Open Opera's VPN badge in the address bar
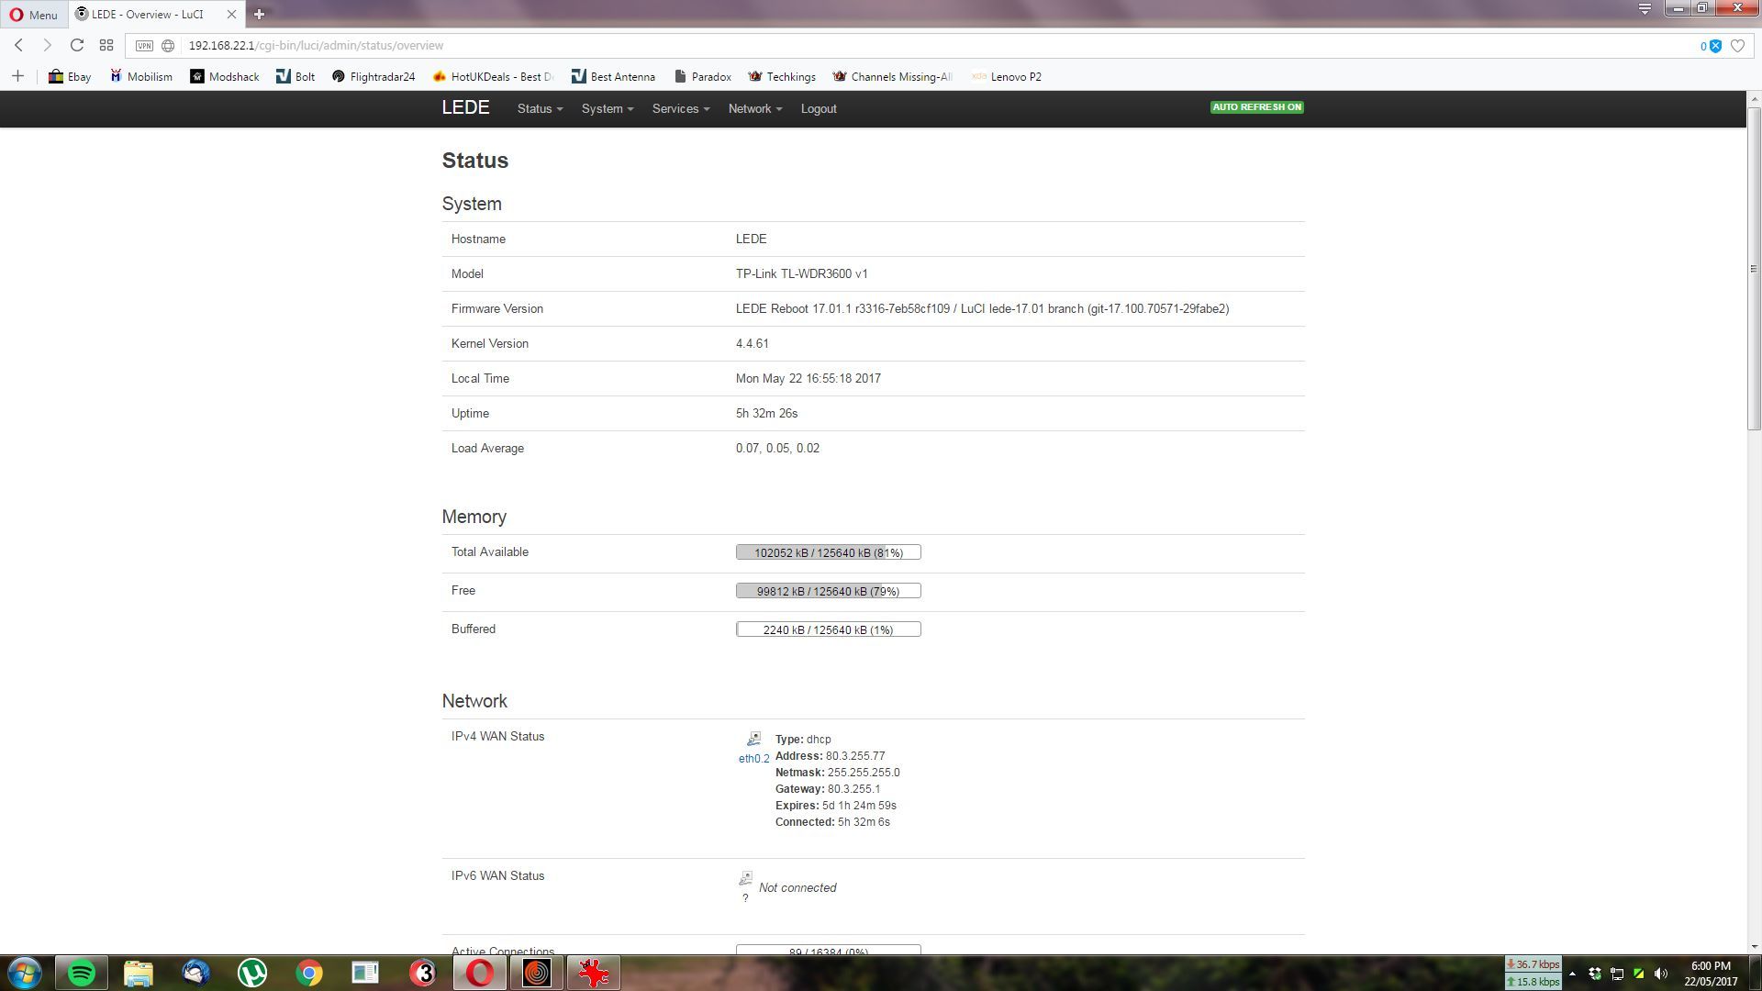 click(x=142, y=44)
